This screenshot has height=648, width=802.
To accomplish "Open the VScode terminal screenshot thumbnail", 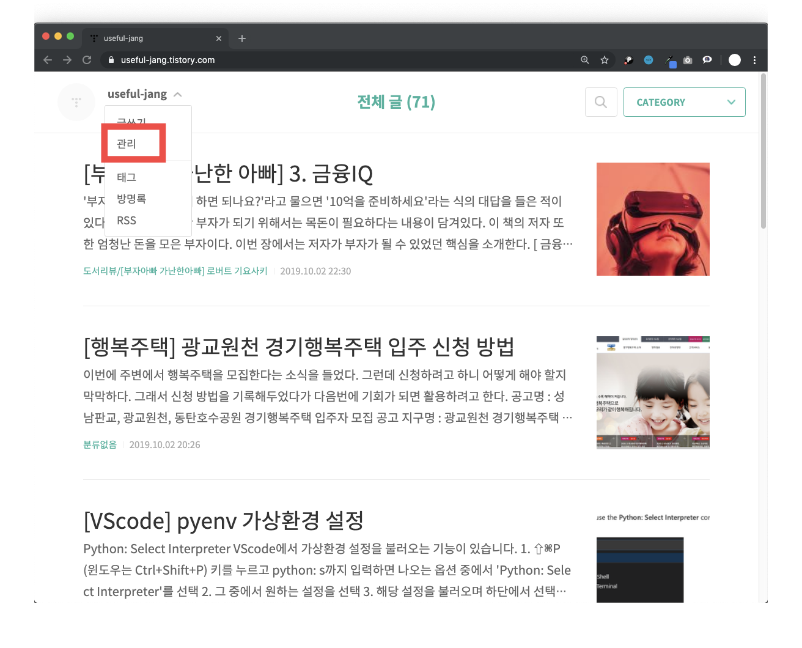I will point(653,556).
